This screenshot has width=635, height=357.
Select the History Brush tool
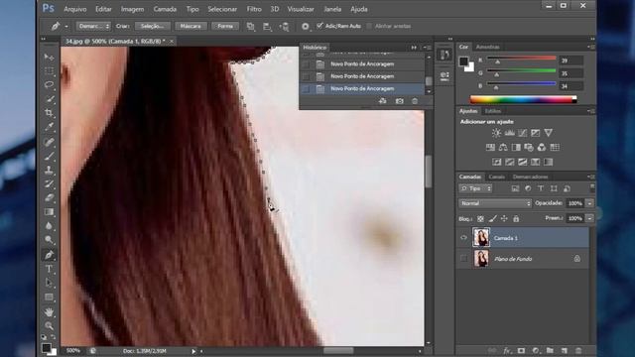coord(49,184)
